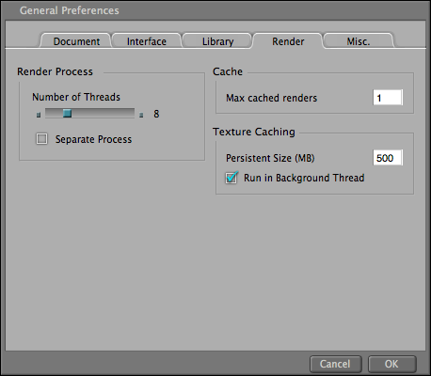Click the Cancel button

tap(335, 364)
